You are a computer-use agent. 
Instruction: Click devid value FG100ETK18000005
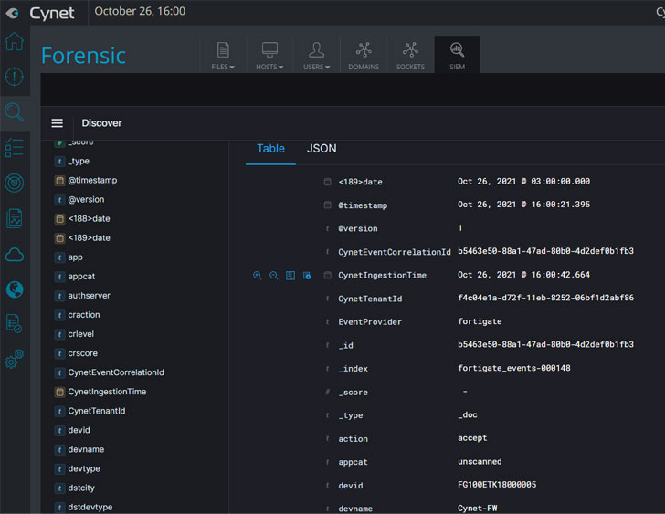coord(497,485)
